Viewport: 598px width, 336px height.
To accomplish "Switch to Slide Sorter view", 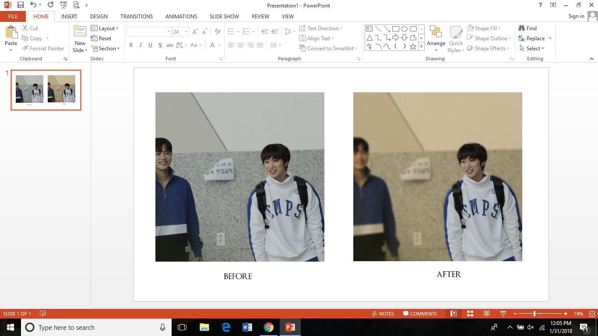I will tap(470, 314).
